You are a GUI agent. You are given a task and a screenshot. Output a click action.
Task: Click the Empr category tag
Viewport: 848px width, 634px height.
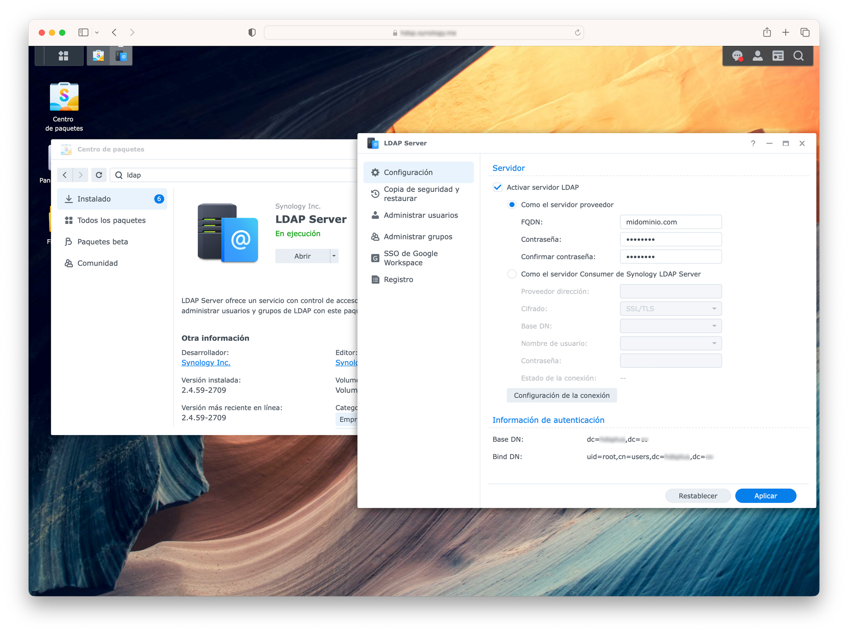coord(347,419)
